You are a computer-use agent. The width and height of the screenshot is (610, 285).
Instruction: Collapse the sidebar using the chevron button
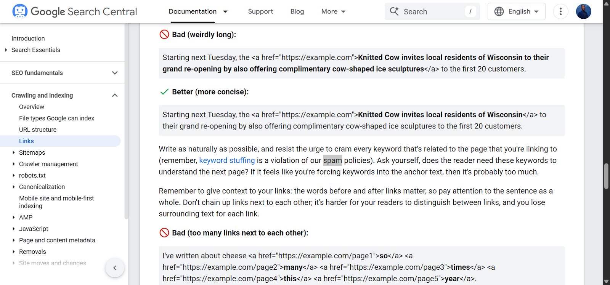(115, 268)
